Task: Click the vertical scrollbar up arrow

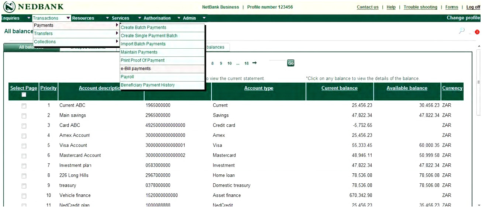Action: coord(479,46)
